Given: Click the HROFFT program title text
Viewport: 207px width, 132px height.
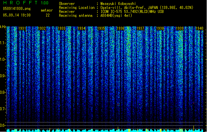Looking at the screenshot, I should click(x=20, y=3).
